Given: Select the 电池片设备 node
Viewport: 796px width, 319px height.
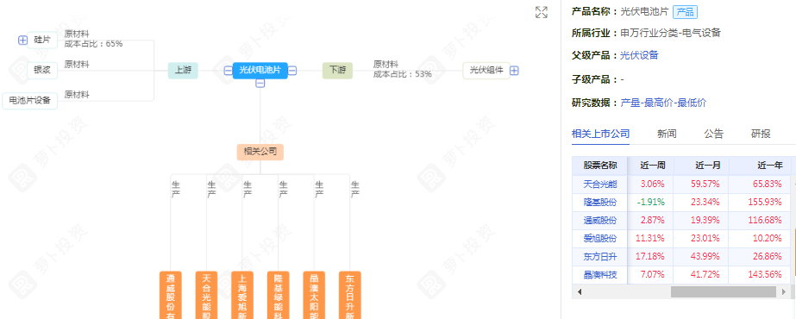Looking at the screenshot, I should click(29, 101).
